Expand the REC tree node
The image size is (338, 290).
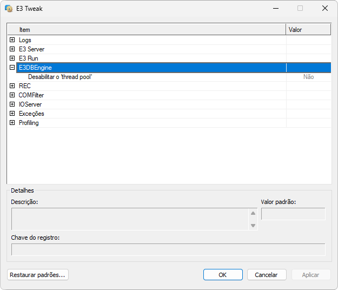(x=12, y=86)
